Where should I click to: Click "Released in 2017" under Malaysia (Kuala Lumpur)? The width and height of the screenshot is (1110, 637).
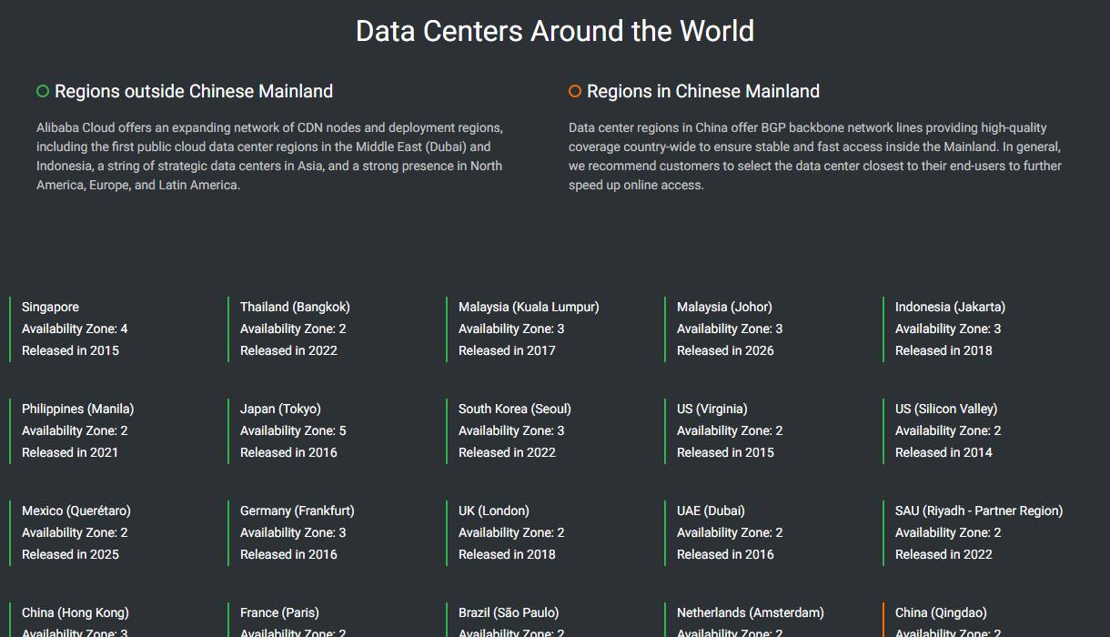[x=507, y=350]
